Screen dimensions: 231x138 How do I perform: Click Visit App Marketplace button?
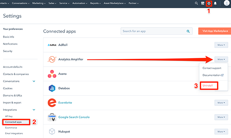click(215, 31)
